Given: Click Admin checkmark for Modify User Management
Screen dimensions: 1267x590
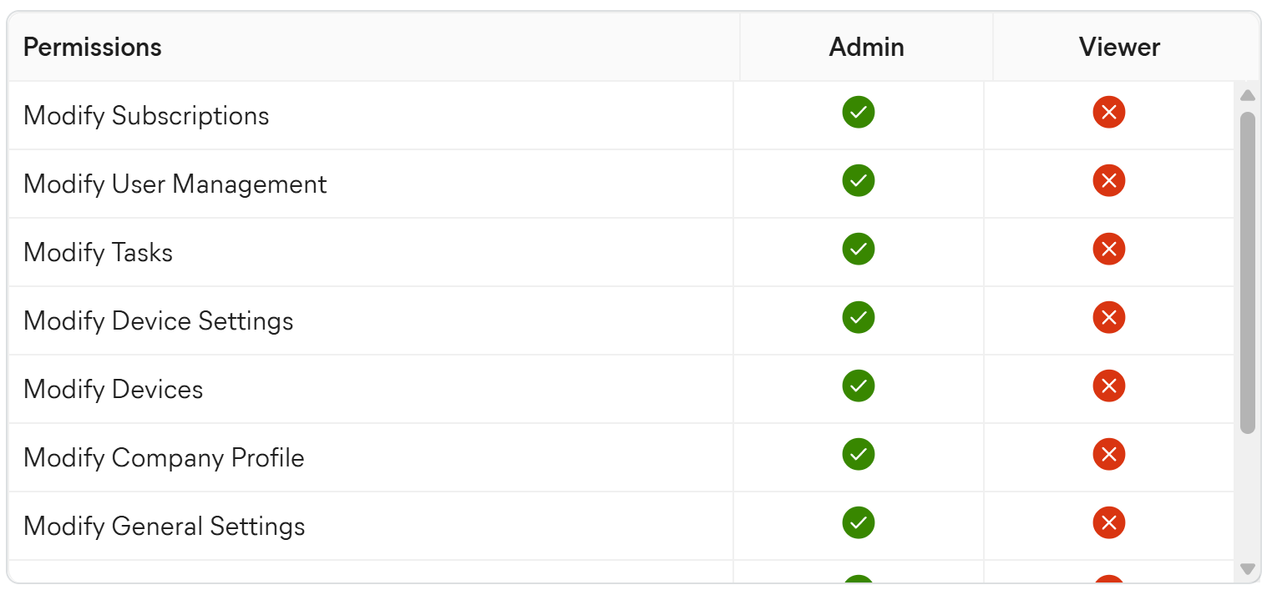Looking at the screenshot, I should [858, 180].
